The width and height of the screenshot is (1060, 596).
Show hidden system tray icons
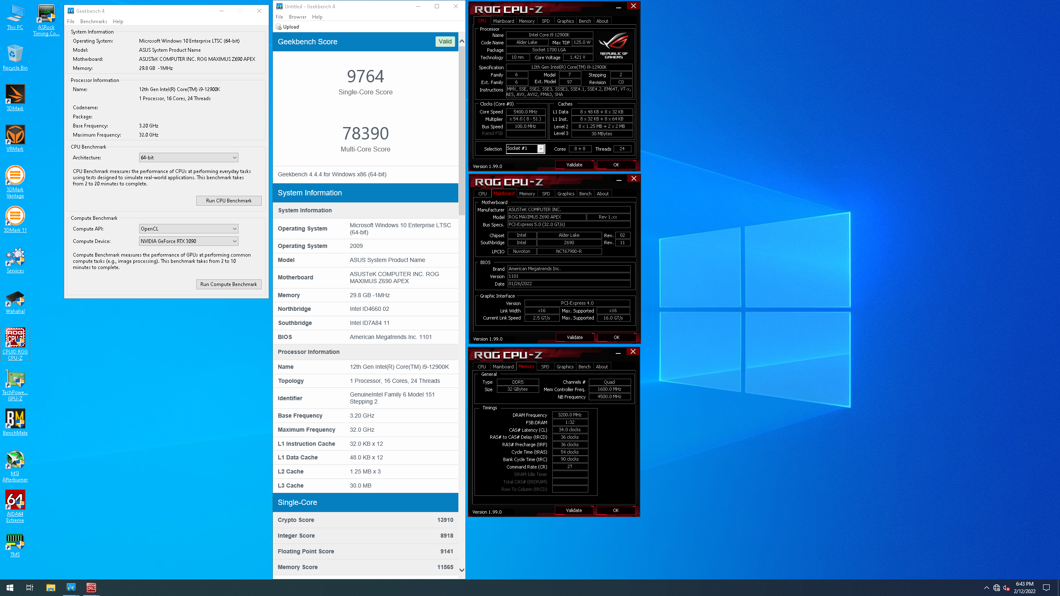[987, 588]
